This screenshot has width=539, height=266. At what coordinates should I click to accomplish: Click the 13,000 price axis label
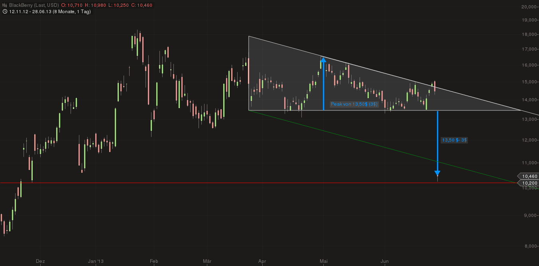(529, 119)
